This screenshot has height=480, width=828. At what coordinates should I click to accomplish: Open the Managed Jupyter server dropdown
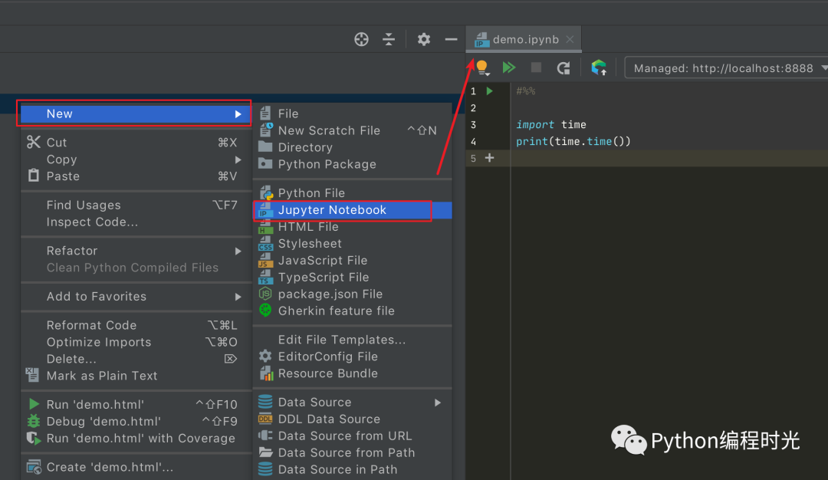(x=725, y=68)
